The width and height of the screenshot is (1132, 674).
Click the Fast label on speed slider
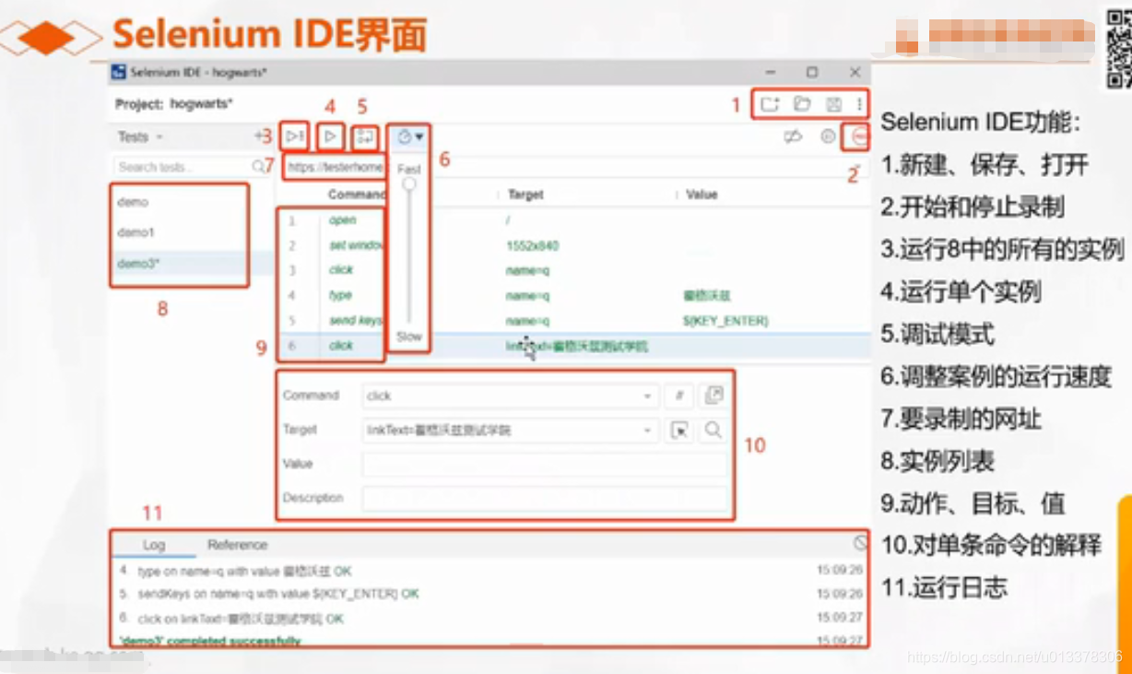(x=409, y=170)
